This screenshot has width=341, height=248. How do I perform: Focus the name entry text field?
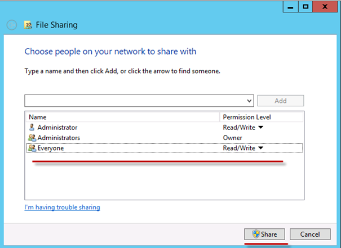pos(135,101)
